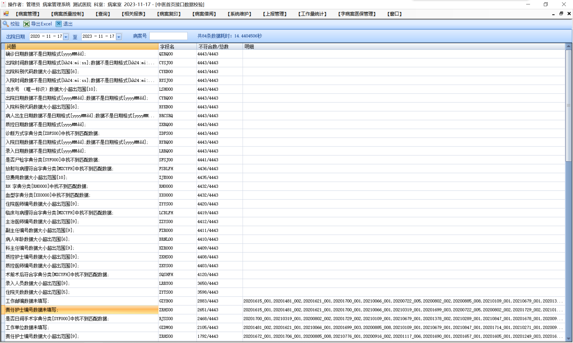This screenshot has width=573, height=343.
Task: Click the inner window restore icon
Action: tap(561, 14)
